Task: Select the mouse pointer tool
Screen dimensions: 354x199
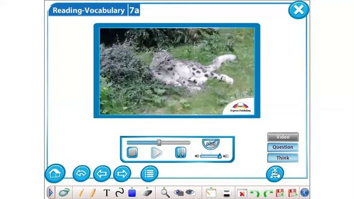Action: click(64, 192)
